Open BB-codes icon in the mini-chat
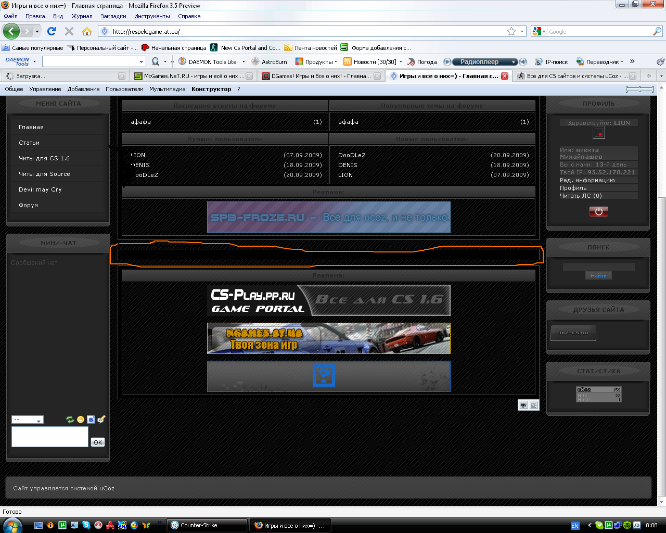Screen dimensions: 666x533 tap(91, 420)
